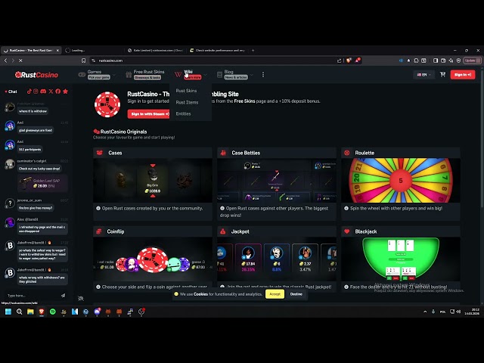Accept cookies

click(x=275, y=294)
